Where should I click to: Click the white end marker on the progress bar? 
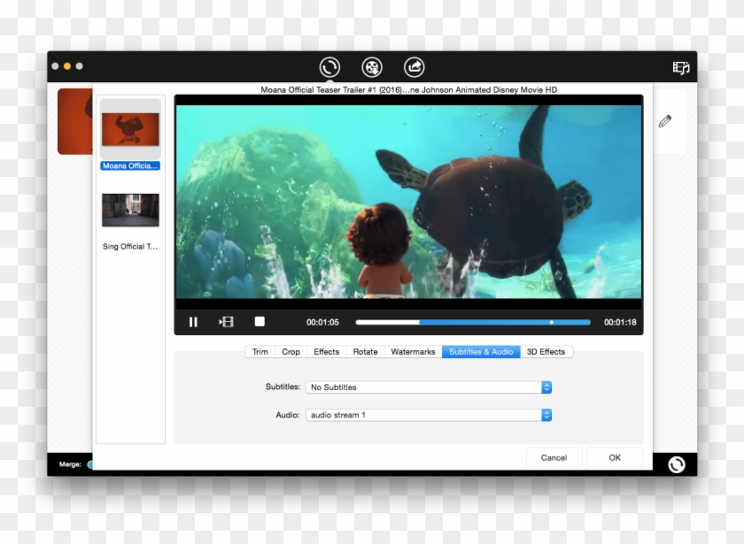(551, 322)
